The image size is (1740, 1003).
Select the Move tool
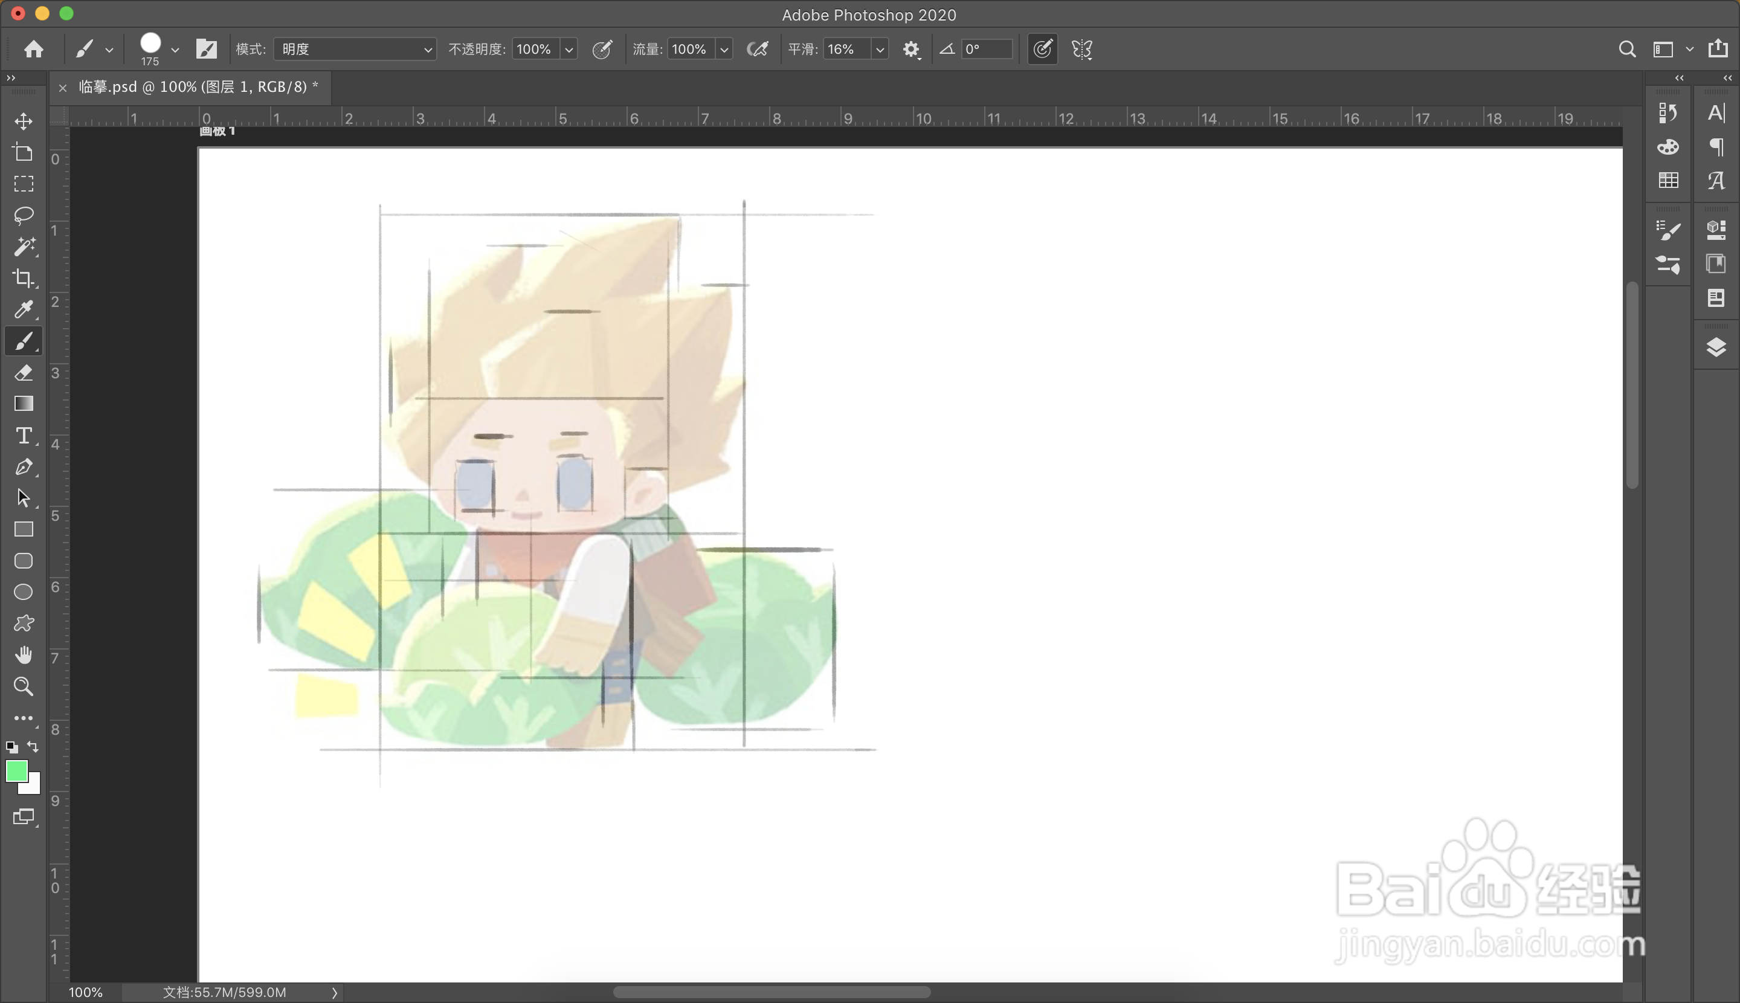(24, 121)
